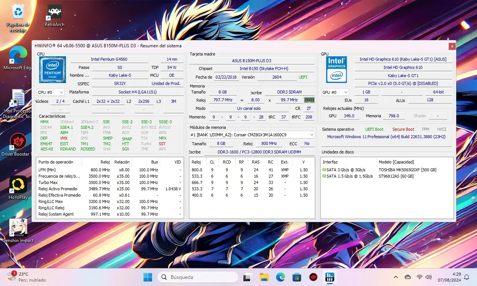Image resolution: width=477 pixels, height=286 pixels.
Task: Select the 400.0 memory timing row
Action: click(x=252, y=195)
